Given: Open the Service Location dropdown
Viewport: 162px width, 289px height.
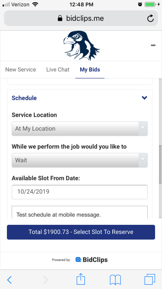Looking at the screenshot, I should coord(80,128).
